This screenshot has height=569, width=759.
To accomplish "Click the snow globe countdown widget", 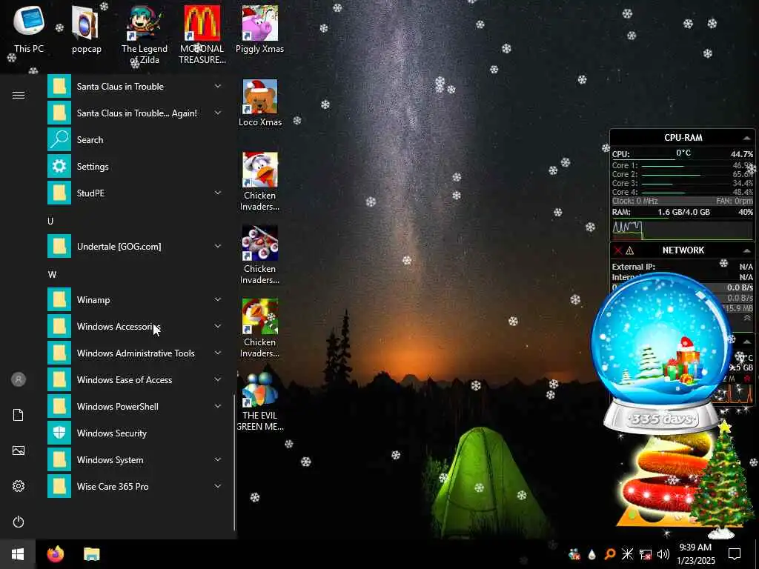I will 661,353.
